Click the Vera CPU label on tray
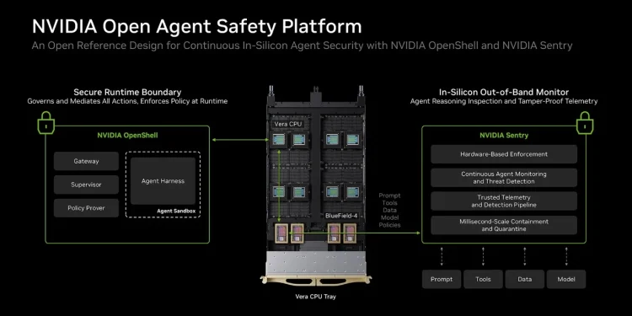Screen dimensions: 632x316 [287, 124]
